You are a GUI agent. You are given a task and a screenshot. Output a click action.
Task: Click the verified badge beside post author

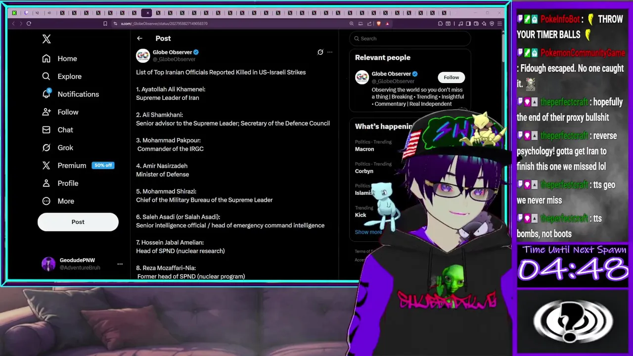click(x=196, y=52)
